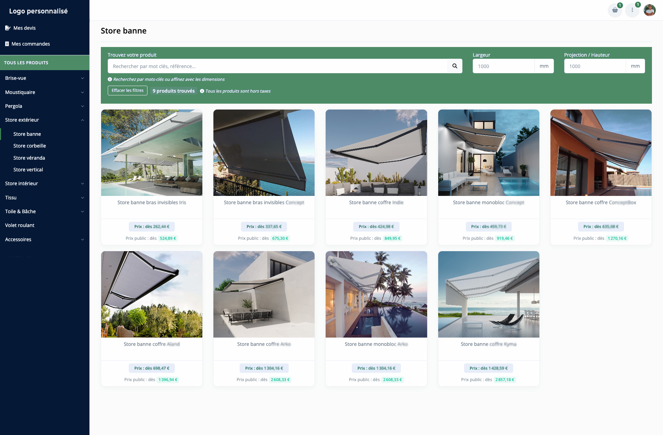Screen dimensions: 663x435
Task: Click Effacer les filtres button
Action: [127, 91]
